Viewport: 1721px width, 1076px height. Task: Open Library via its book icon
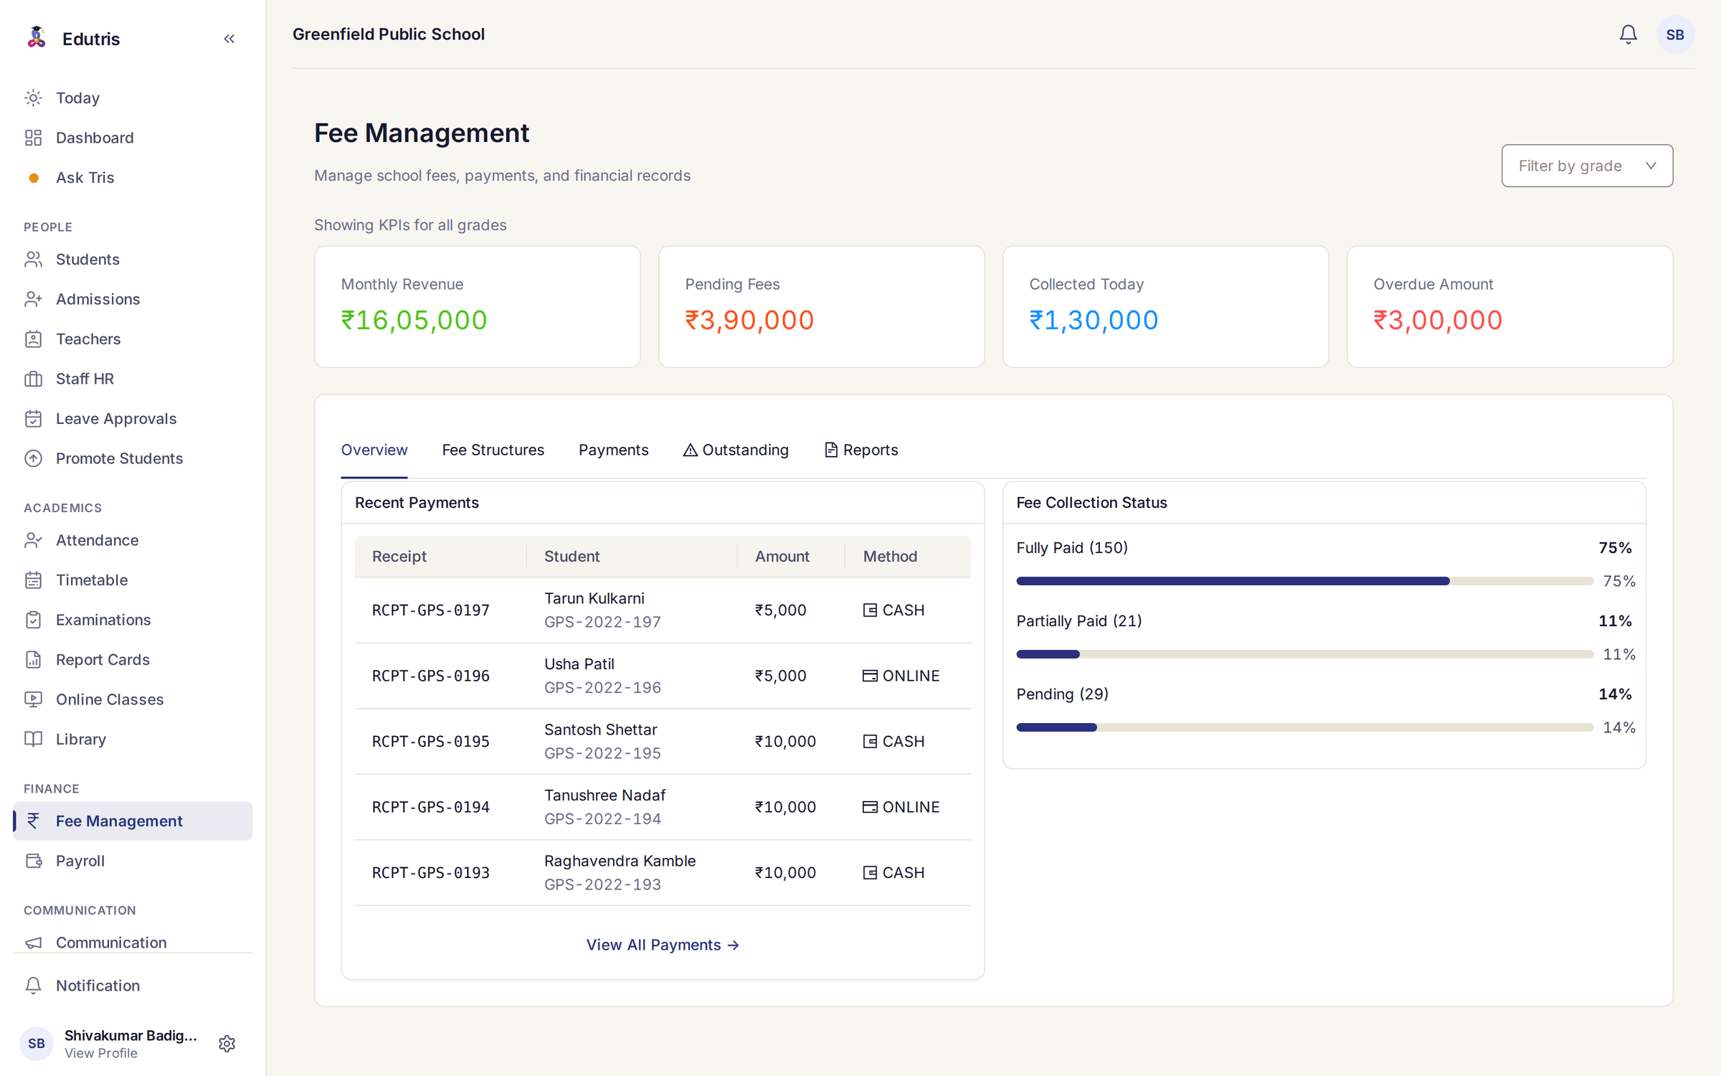(34, 739)
